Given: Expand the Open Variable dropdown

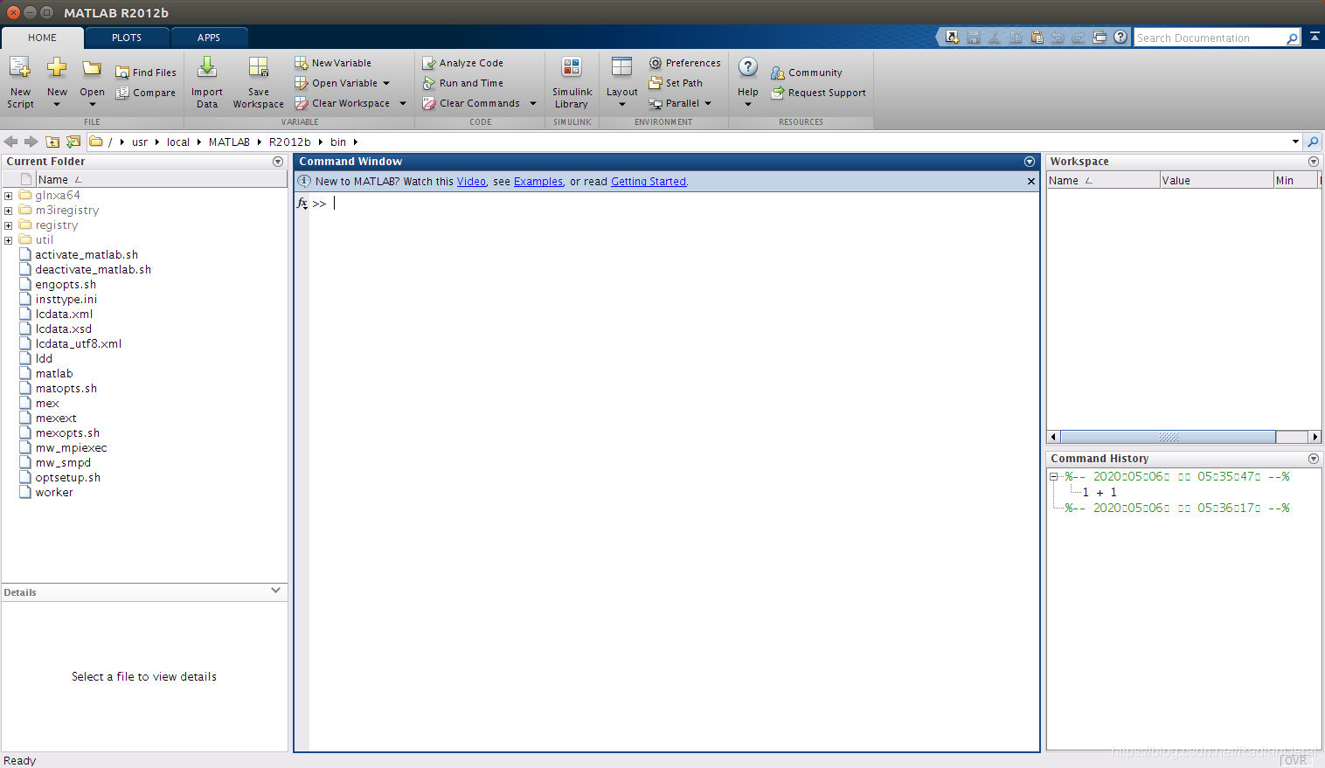Looking at the screenshot, I should pos(386,84).
